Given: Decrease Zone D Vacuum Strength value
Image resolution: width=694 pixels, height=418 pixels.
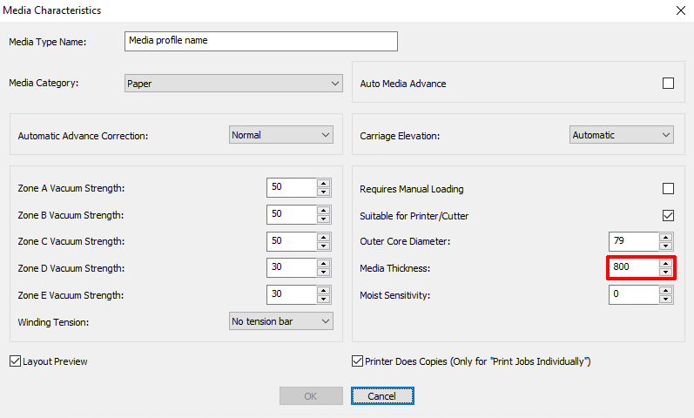Looking at the screenshot, I should point(324,273).
